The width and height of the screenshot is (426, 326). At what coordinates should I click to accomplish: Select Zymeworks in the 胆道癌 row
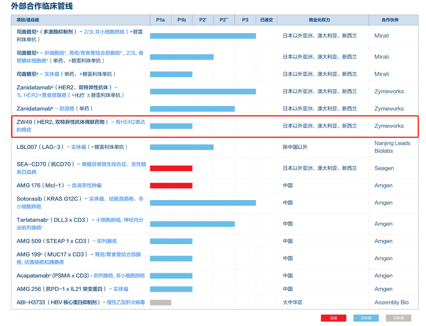(x=389, y=109)
